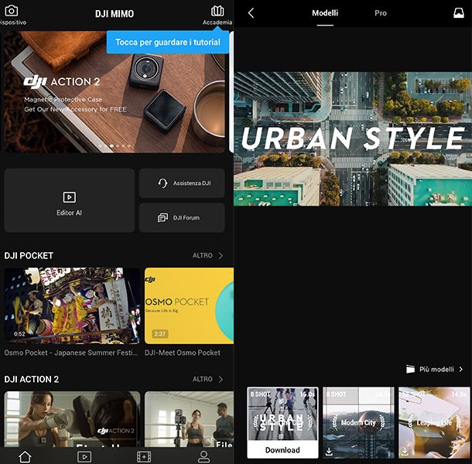Viewport: 472px width, 464px height.
Task: Open Editor AI
Action: click(x=69, y=200)
